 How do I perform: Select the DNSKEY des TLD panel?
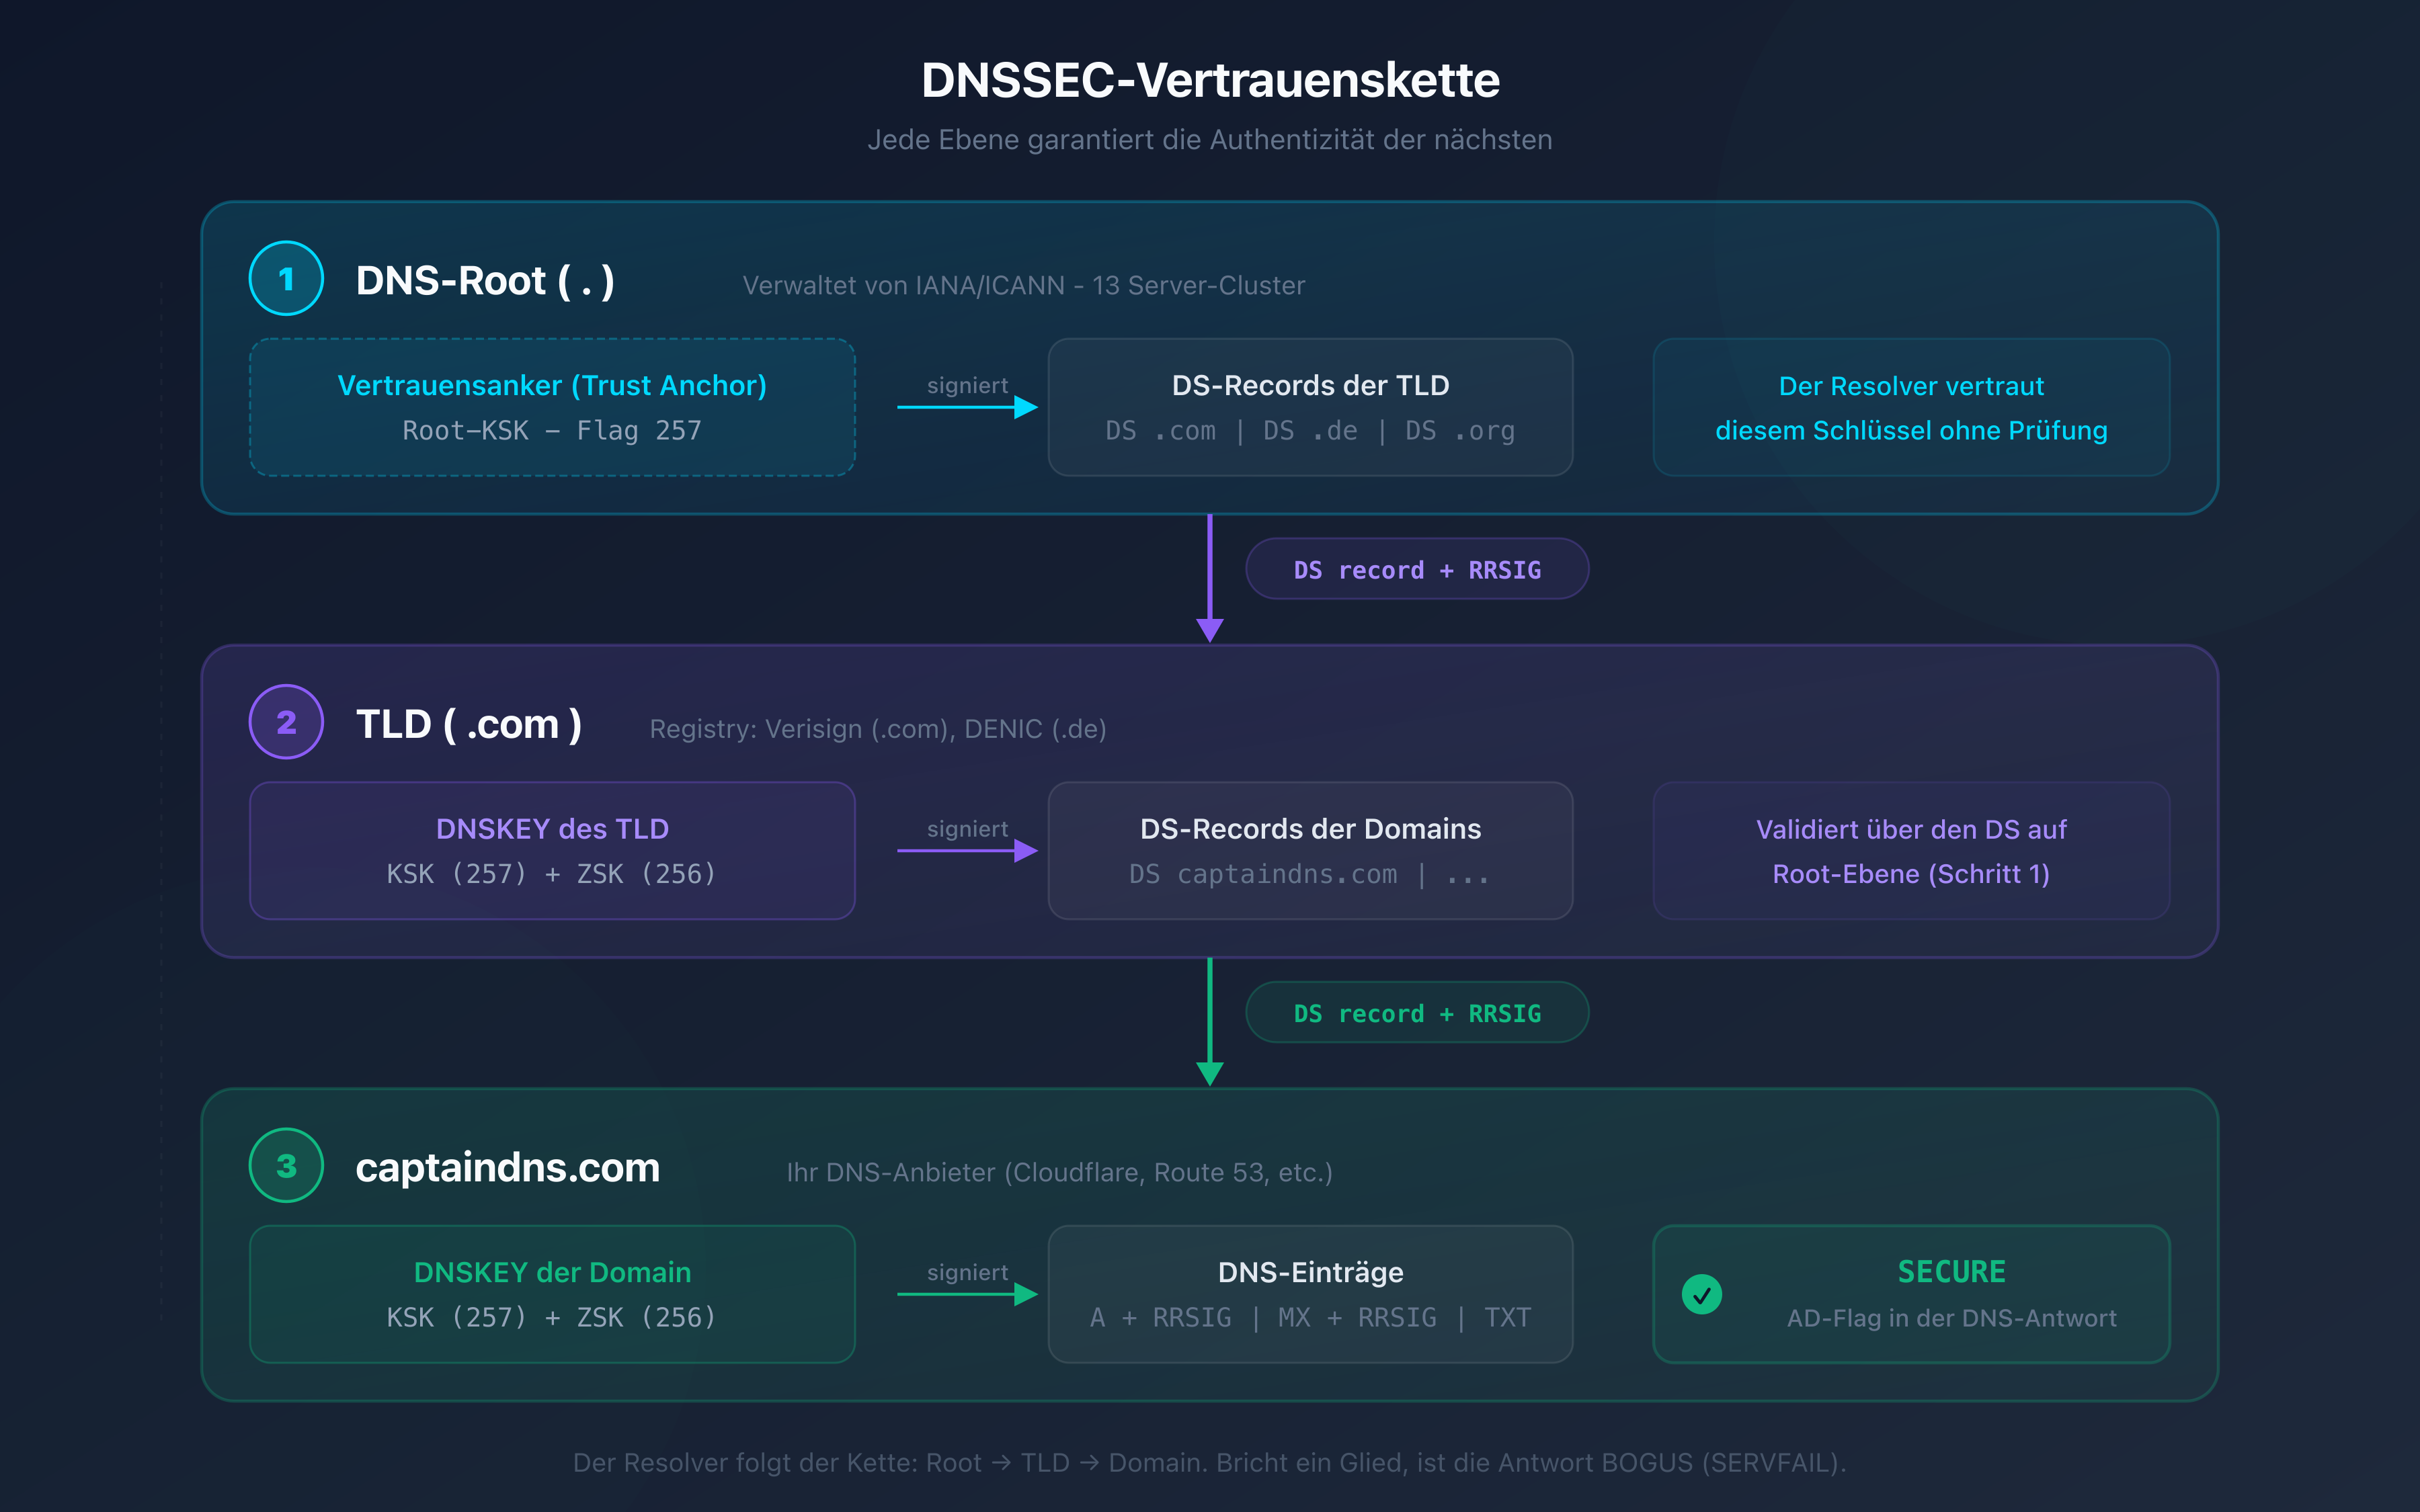pos(551,850)
